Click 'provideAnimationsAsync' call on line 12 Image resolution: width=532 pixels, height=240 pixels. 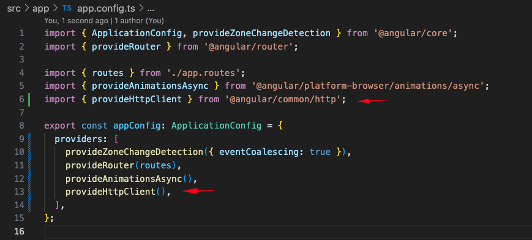(124, 179)
